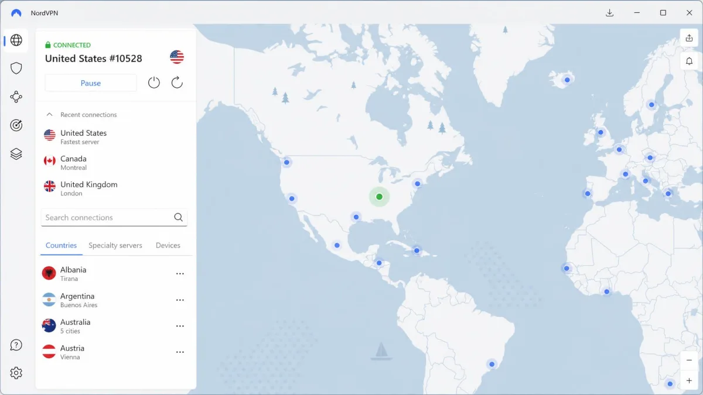703x395 pixels.
Task: Open Argentina more options menu
Action: [x=180, y=300]
